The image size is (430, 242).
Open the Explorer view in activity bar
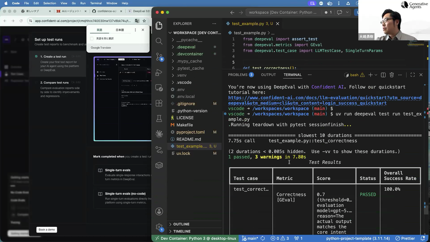(x=159, y=26)
